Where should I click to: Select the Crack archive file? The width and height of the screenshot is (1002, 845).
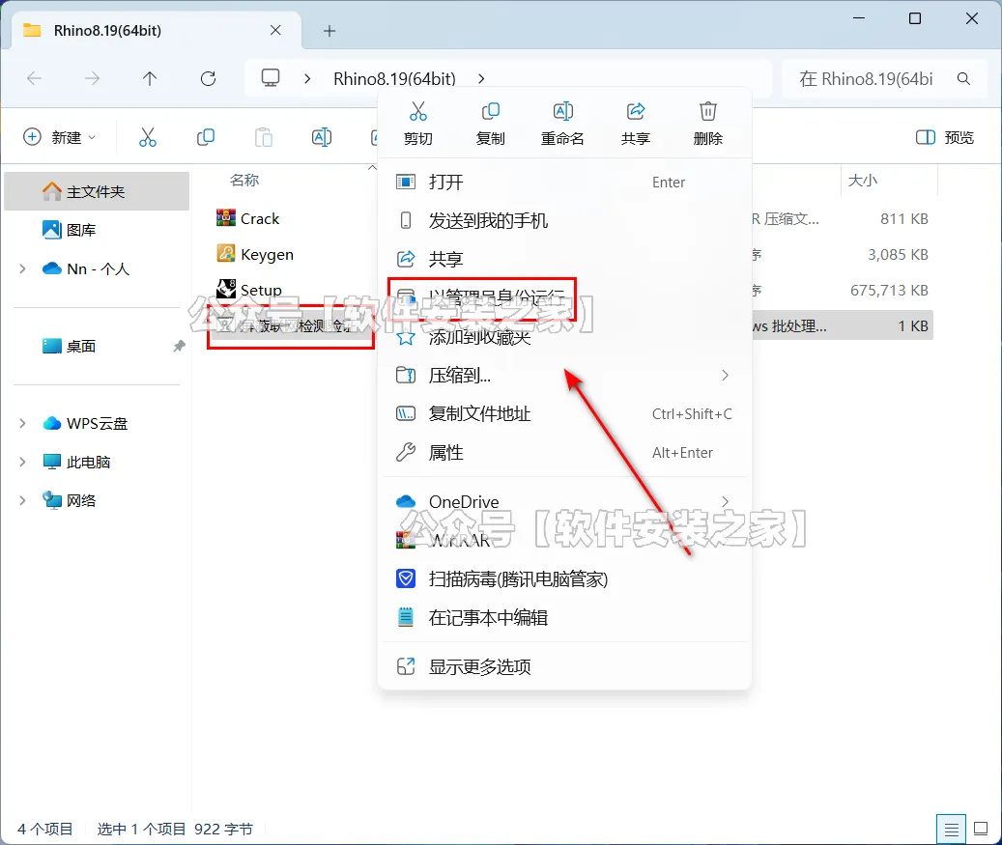(x=248, y=218)
